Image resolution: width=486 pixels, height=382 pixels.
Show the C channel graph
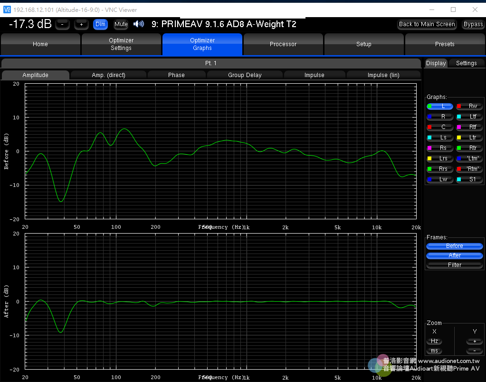pos(439,127)
